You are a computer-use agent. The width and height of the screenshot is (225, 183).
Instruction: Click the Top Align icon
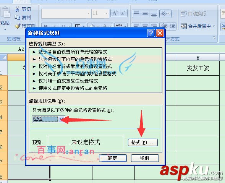pyautogui.click(x=136, y=14)
